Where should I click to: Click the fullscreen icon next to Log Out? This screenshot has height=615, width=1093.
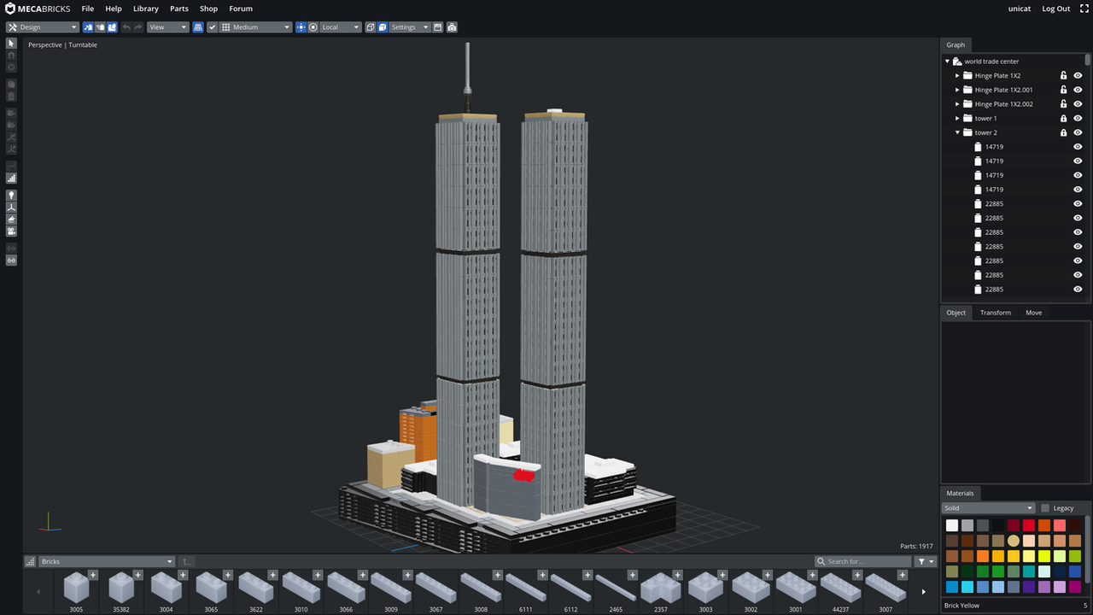[x=1084, y=9]
